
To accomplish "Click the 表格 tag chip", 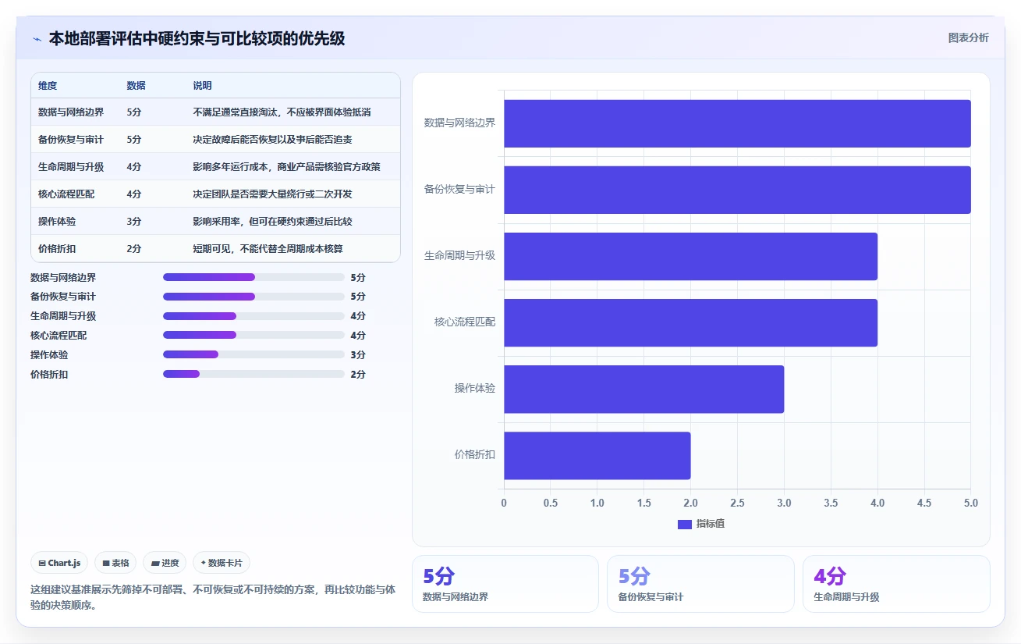I will click(115, 563).
